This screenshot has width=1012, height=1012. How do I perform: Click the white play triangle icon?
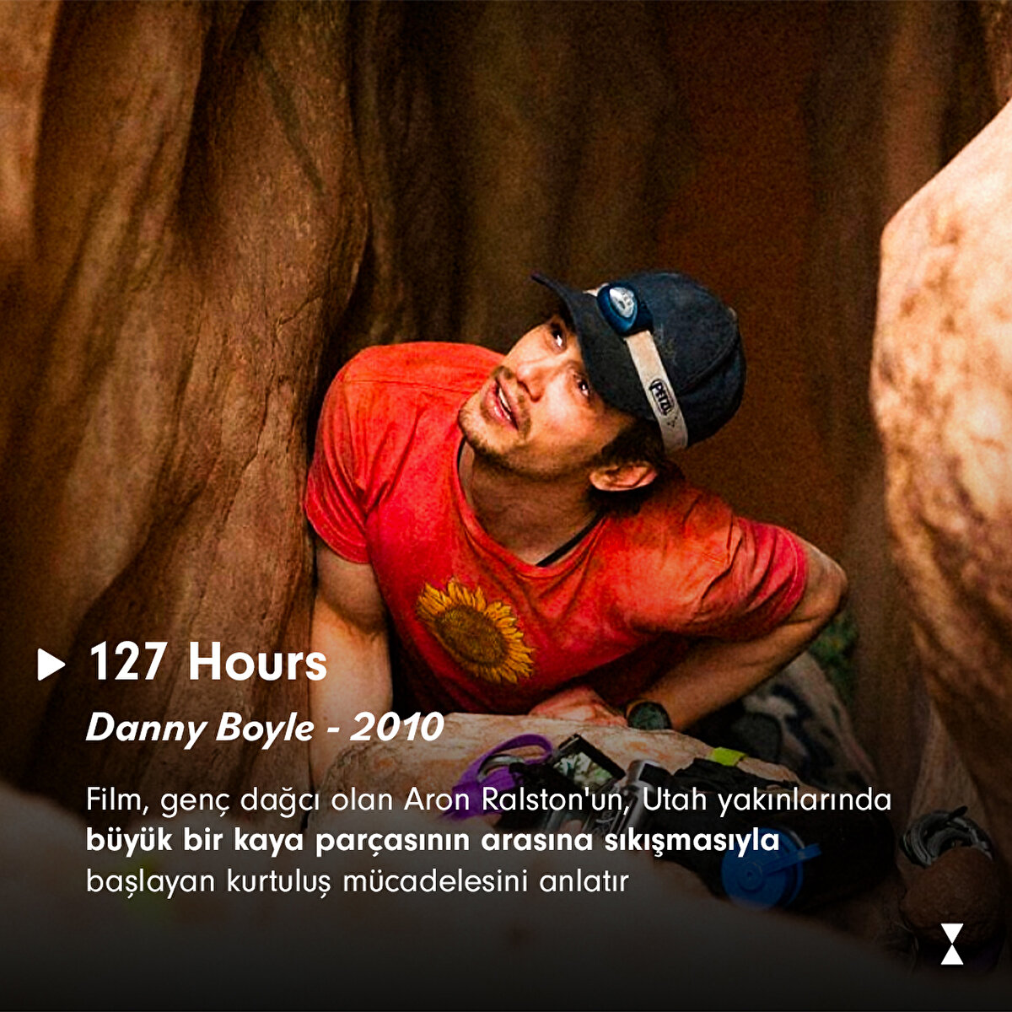tap(51, 665)
